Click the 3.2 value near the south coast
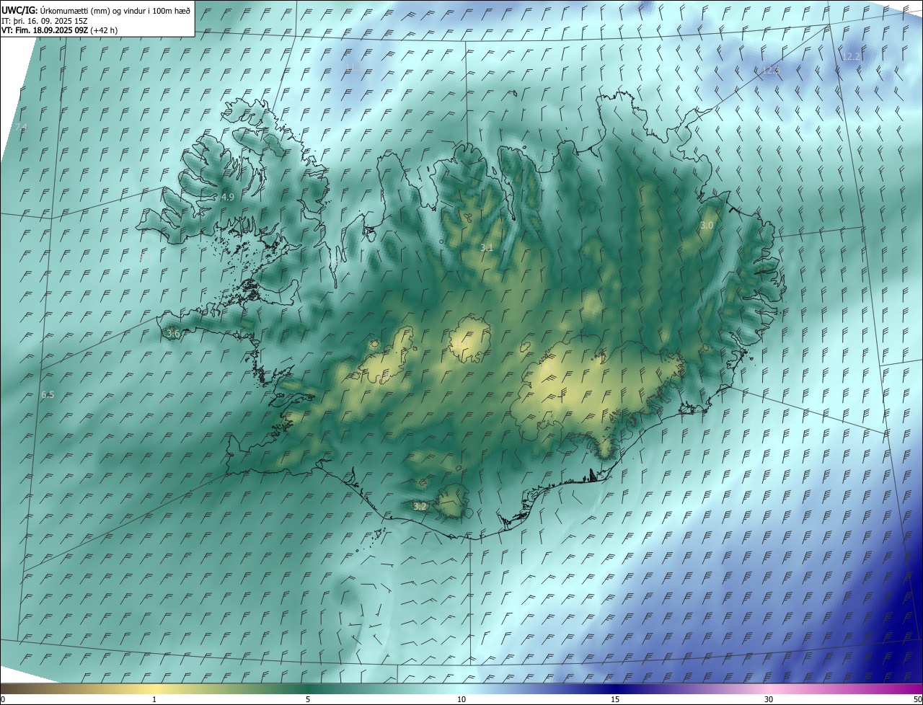This screenshot has width=923, height=705. pos(420,507)
